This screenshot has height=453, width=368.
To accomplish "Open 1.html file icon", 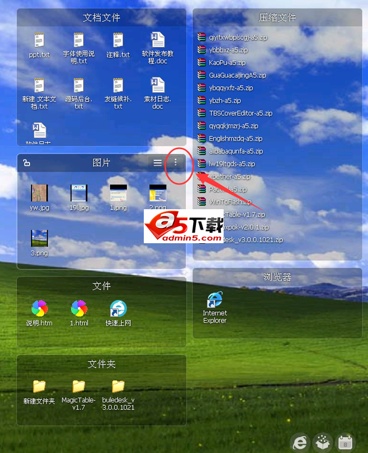I will (x=79, y=308).
